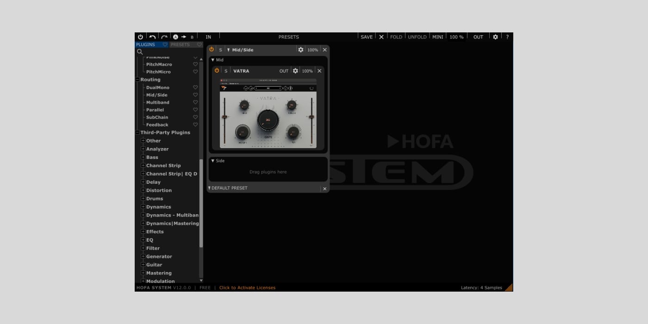This screenshot has width=648, height=324.
Task: Toggle favorites heart on PRESETS tab
Action: point(199,45)
